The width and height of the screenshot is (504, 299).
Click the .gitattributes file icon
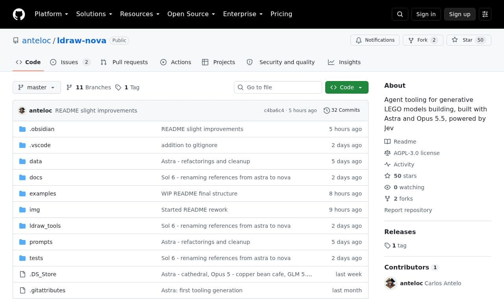(x=22, y=290)
